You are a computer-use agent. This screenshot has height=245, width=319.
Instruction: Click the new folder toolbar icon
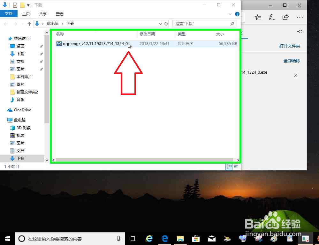(x=23, y=5)
